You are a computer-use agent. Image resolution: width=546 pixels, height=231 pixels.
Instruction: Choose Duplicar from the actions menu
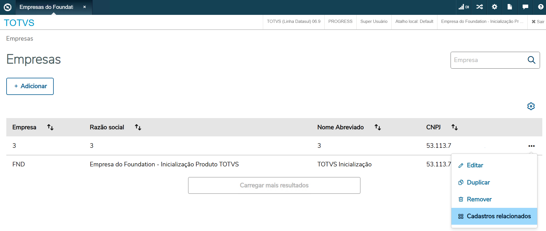pyautogui.click(x=494, y=182)
